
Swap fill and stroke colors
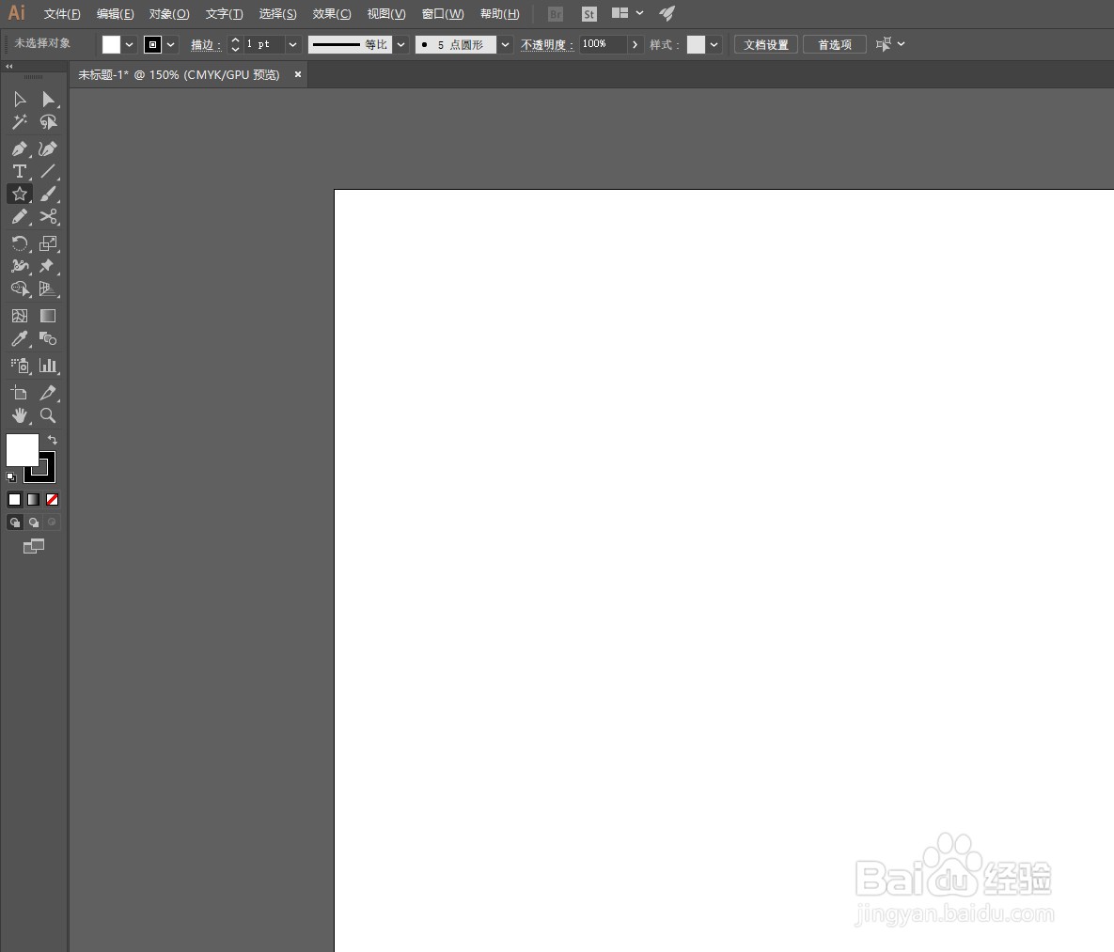click(x=52, y=440)
